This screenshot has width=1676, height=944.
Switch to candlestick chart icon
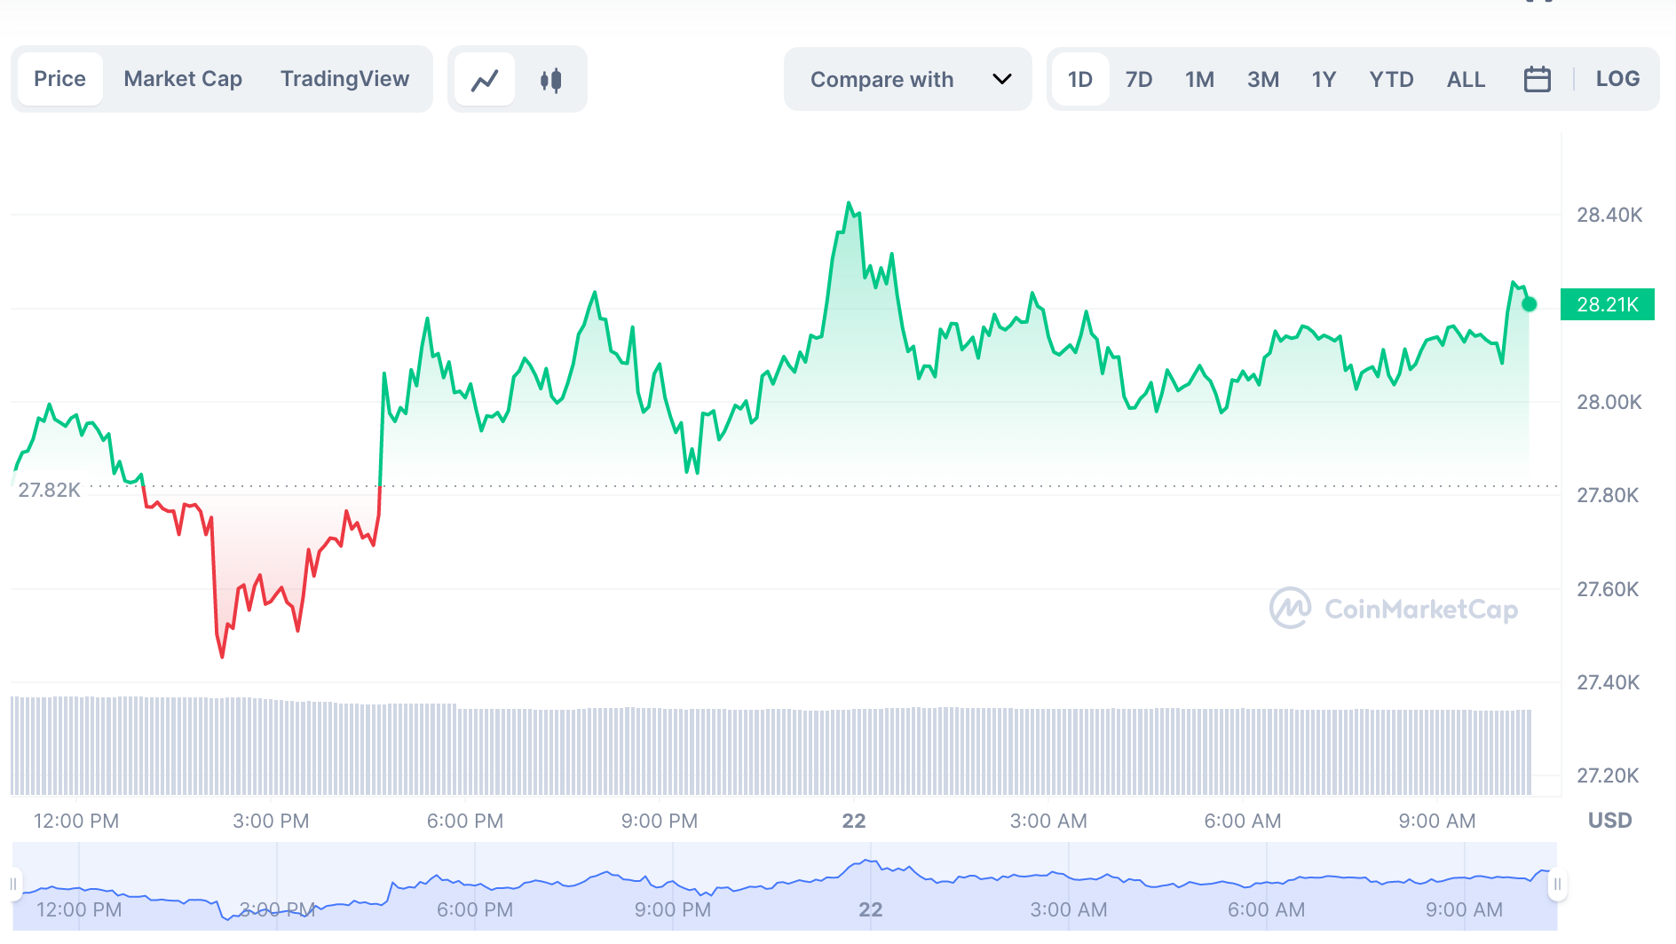point(551,80)
